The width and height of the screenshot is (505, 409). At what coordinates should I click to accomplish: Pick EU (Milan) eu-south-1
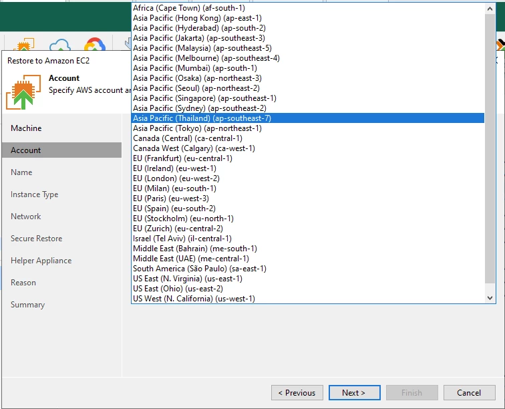pyautogui.click(x=308, y=188)
